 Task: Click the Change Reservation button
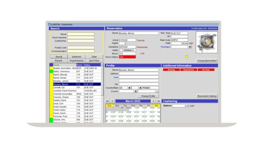click(207, 61)
